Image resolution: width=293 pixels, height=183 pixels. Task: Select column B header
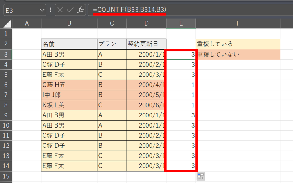69,23
